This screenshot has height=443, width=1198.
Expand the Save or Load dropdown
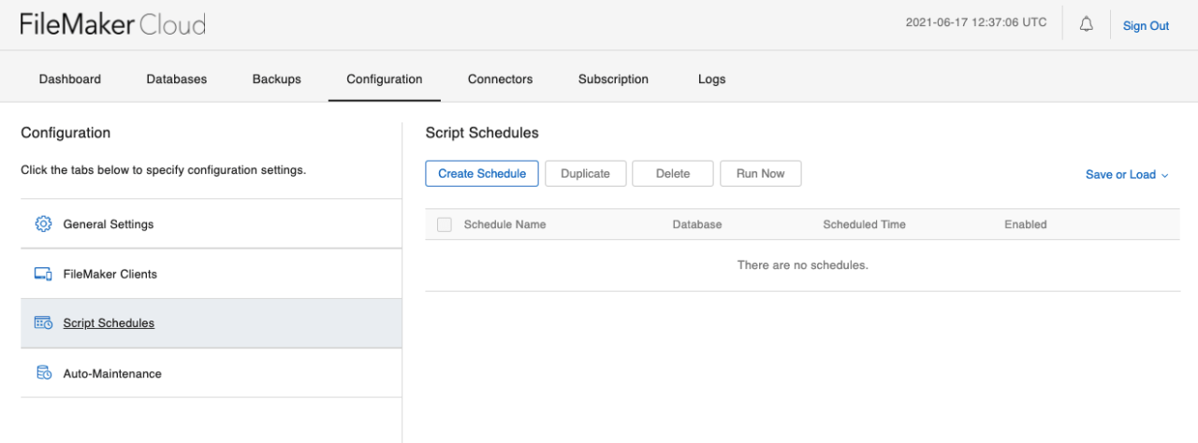pos(1127,175)
